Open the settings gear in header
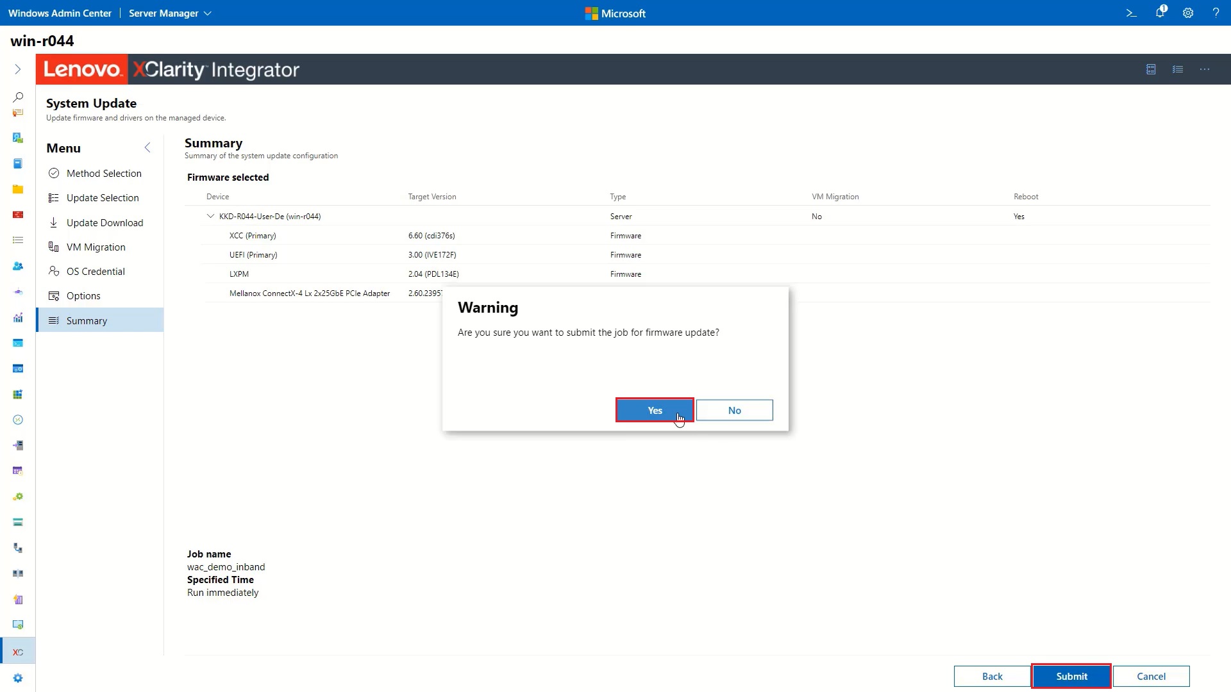Screen dimensions: 1231x692 coord(1188,13)
